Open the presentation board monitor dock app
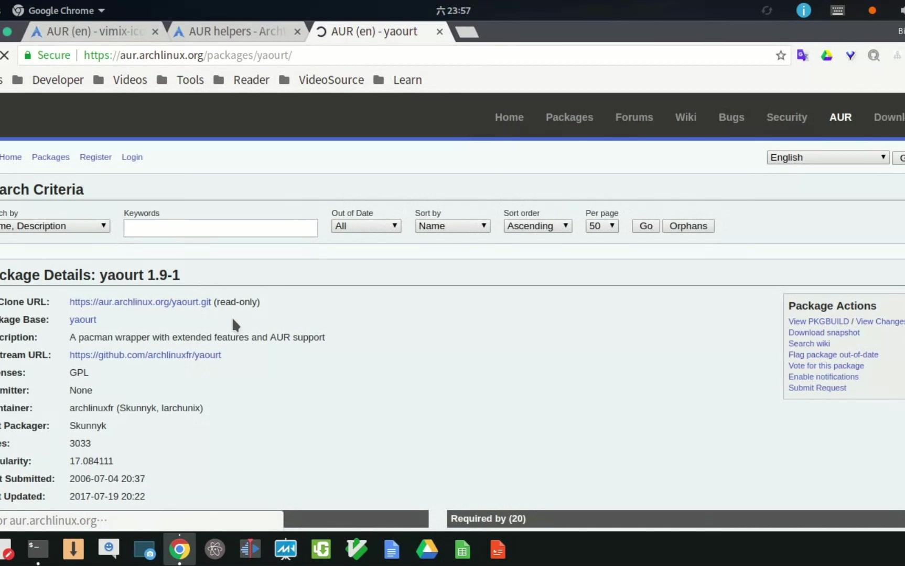The width and height of the screenshot is (905, 566). 286,549
